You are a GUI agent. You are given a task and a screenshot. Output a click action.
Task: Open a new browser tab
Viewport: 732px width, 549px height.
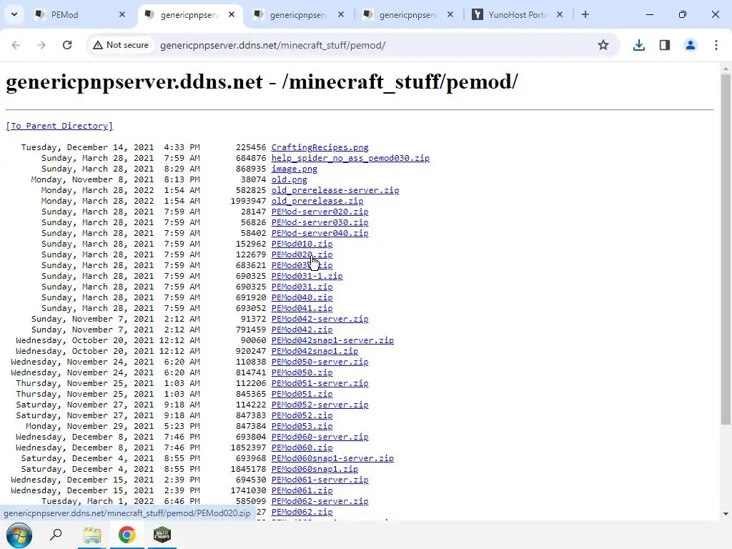coord(585,14)
